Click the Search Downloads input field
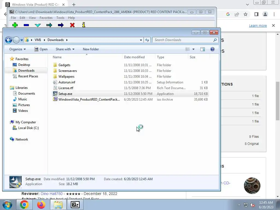This screenshot has width=280, height=210. (x=185, y=40)
